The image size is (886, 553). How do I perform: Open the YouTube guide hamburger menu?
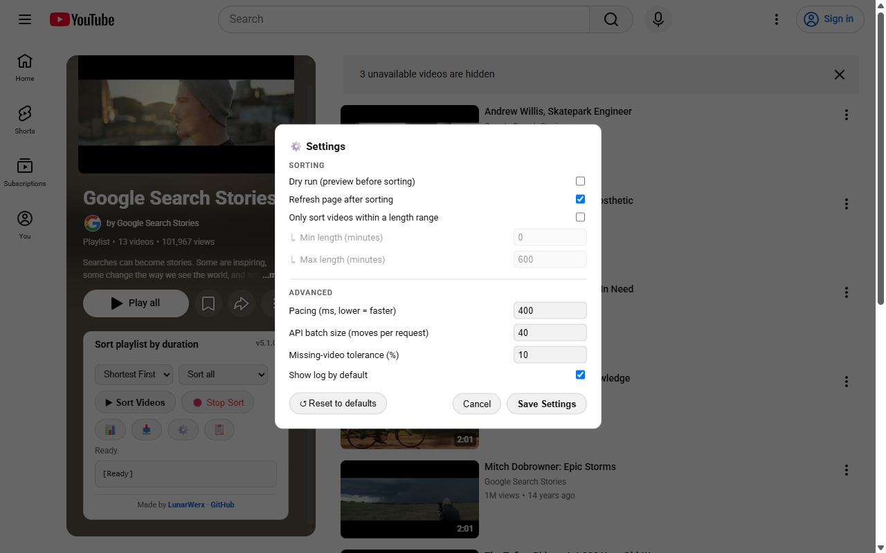tap(25, 19)
